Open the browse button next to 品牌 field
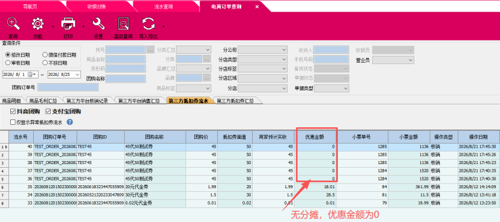Screen dimensions: 500x222 click(x=207, y=78)
